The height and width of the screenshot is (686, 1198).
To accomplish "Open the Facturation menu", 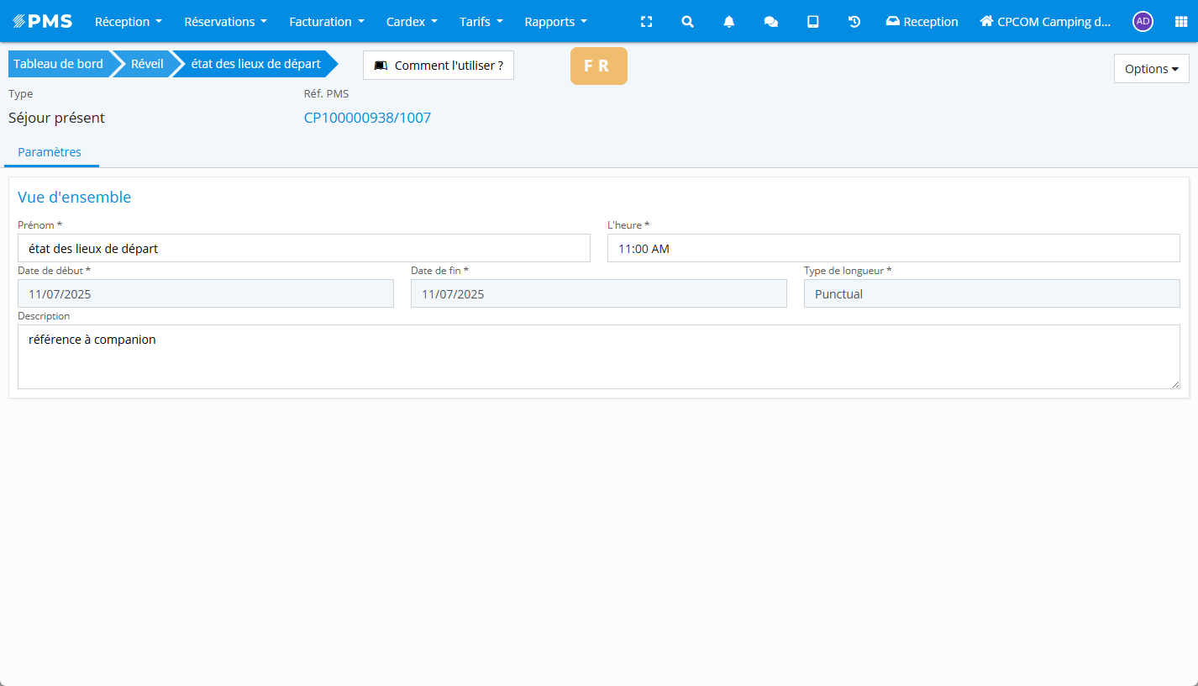I will tap(326, 22).
